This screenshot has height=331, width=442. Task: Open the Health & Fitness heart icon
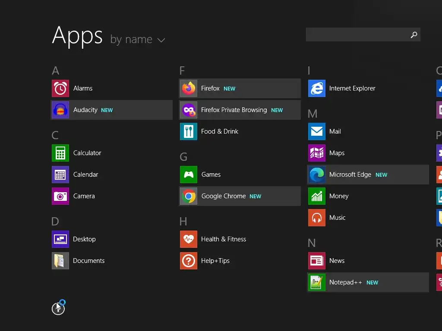[x=189, y=239]
